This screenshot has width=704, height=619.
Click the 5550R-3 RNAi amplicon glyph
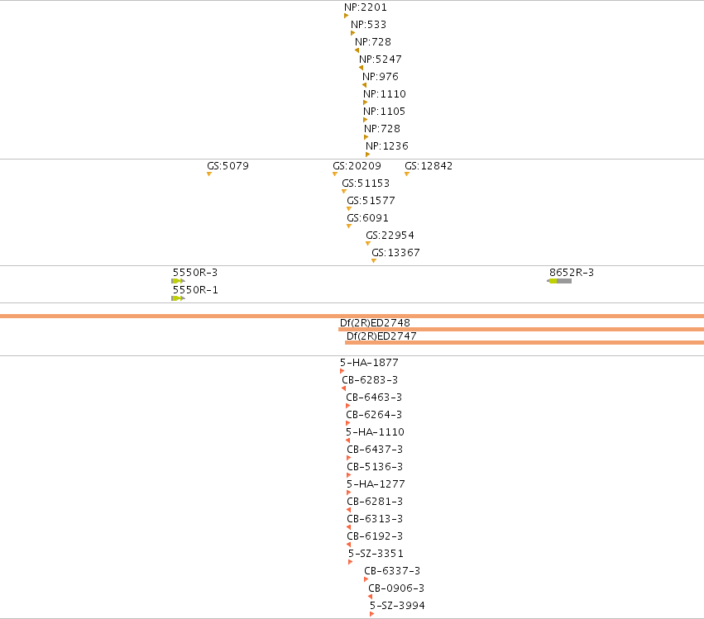pyautogui.click(x=178, y=281)
